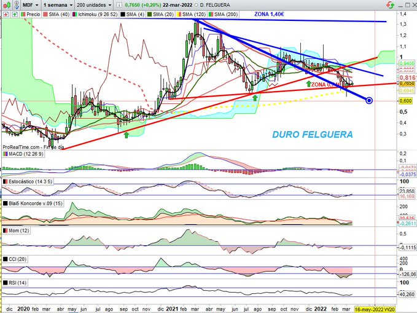
Task: Click the Mom (12) panel label
Action: coord(18,231)
